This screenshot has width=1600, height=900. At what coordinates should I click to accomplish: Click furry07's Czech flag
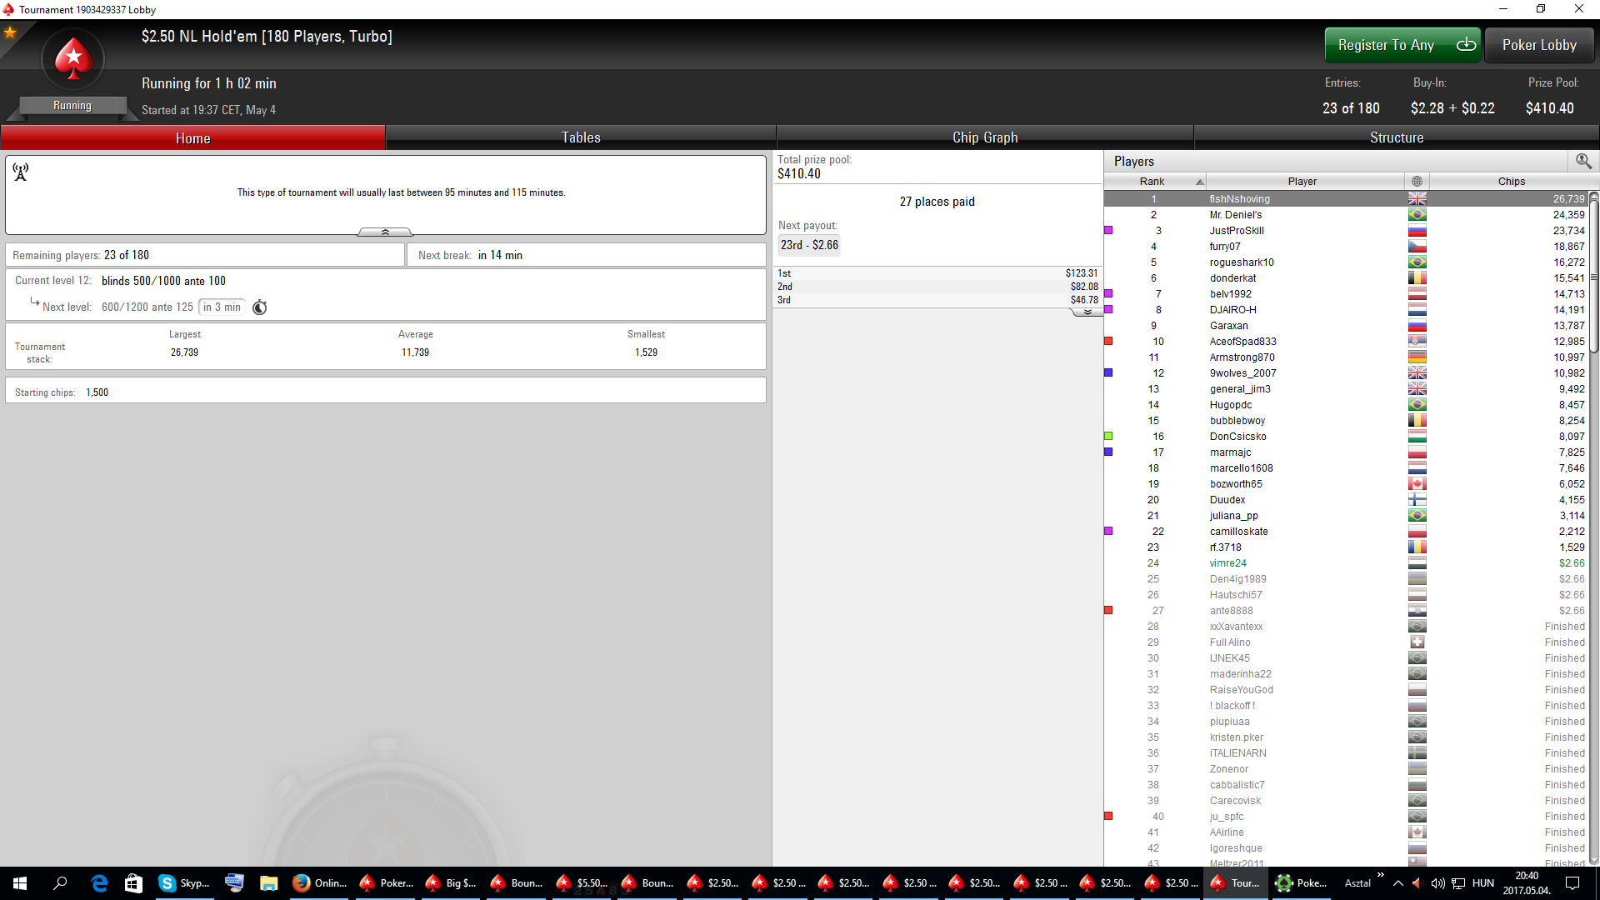coord(1417,247)
